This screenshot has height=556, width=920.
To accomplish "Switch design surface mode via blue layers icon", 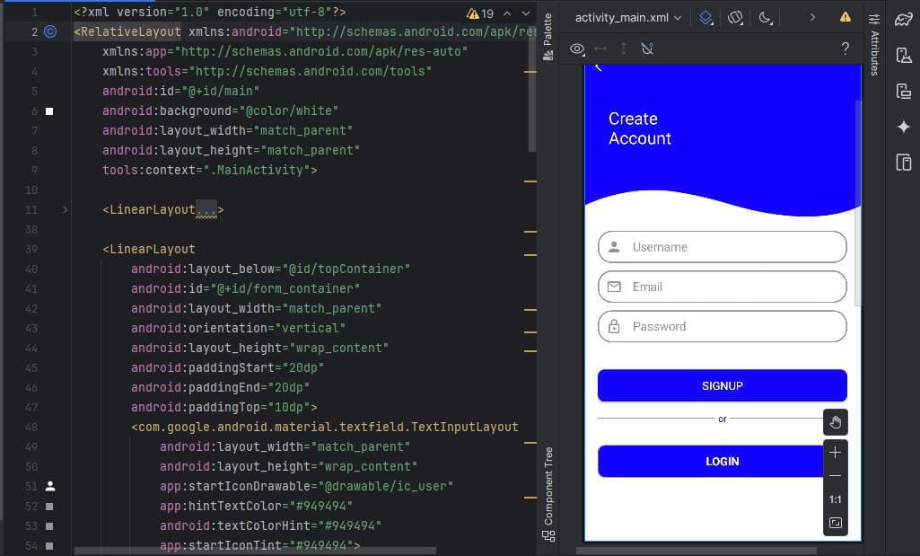I will tap(705, 17).
